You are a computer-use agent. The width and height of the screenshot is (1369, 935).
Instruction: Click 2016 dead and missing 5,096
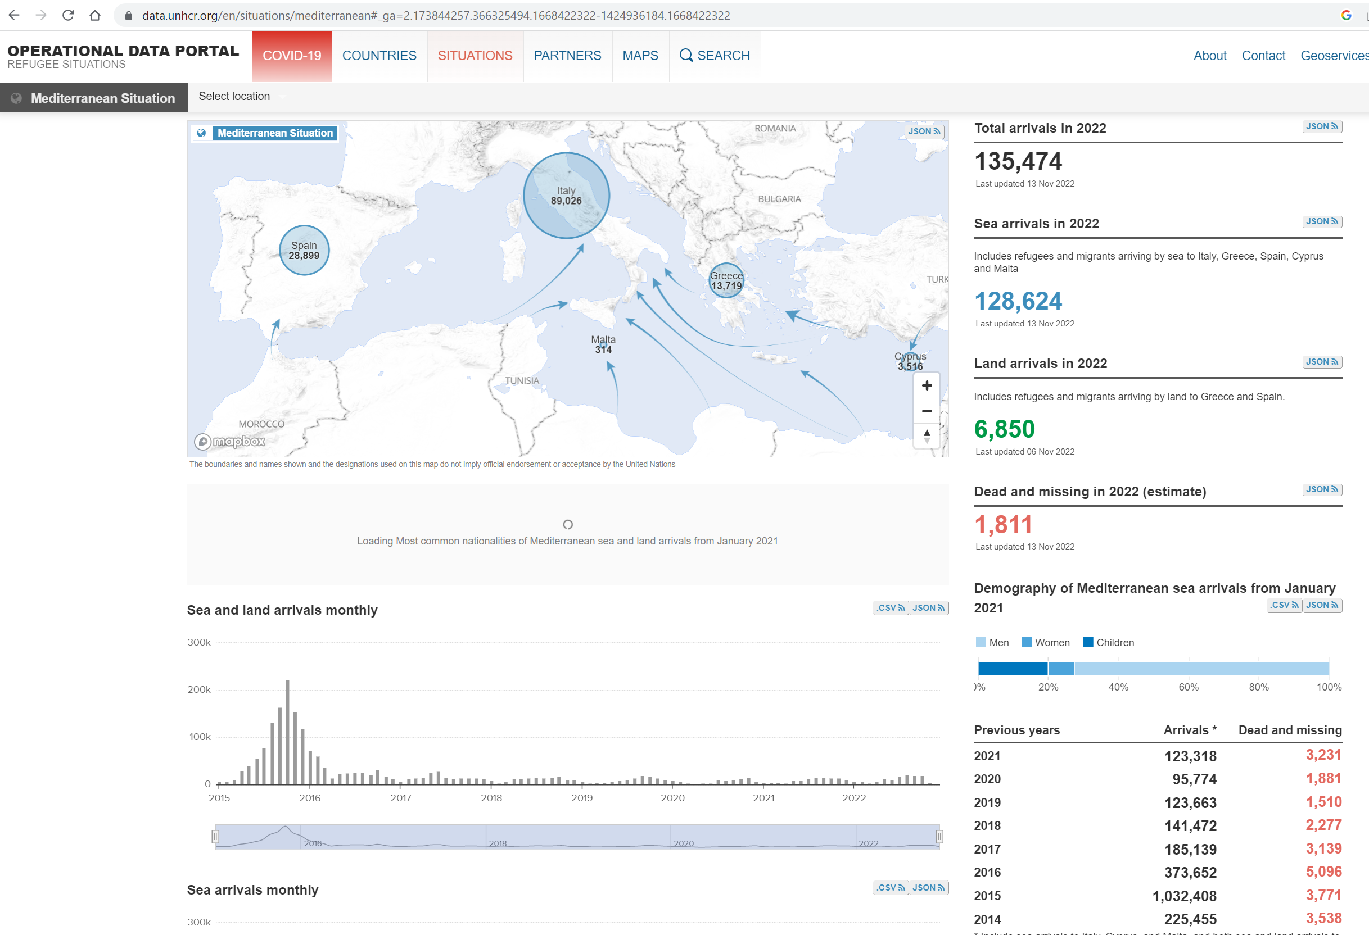1323,872
